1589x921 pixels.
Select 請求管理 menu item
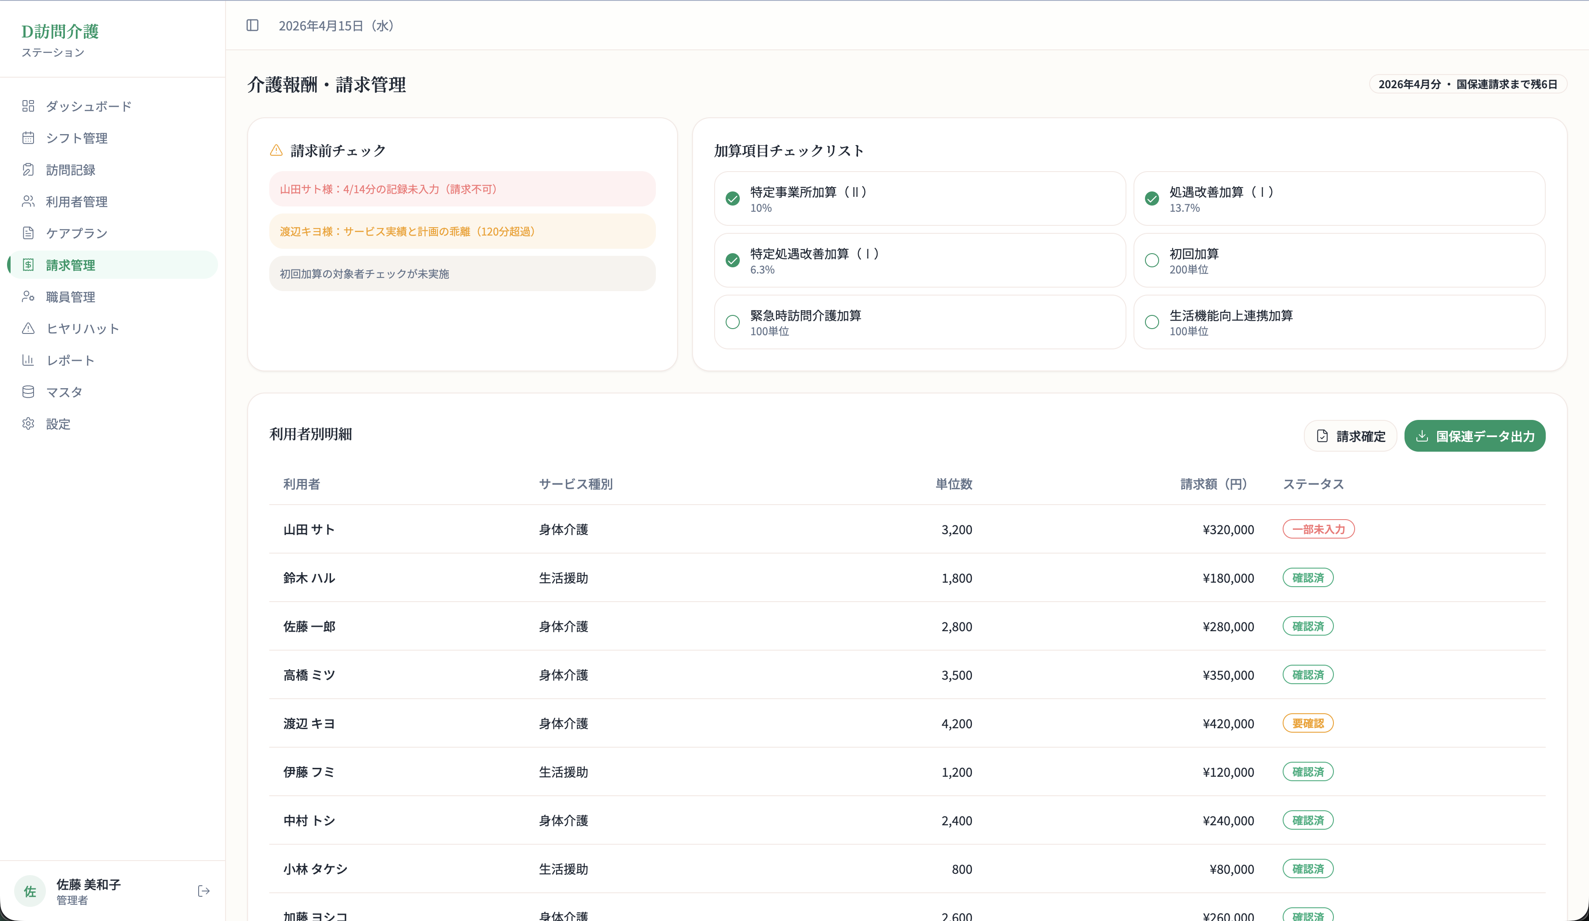click(113, 265)
